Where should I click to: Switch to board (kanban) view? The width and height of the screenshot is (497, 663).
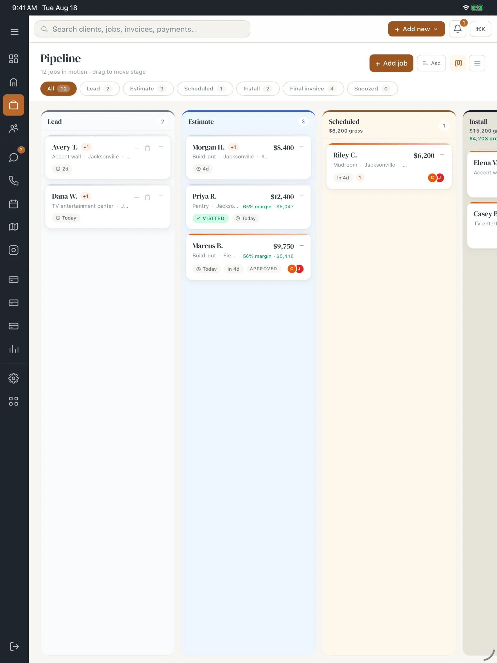pos(458,63)
